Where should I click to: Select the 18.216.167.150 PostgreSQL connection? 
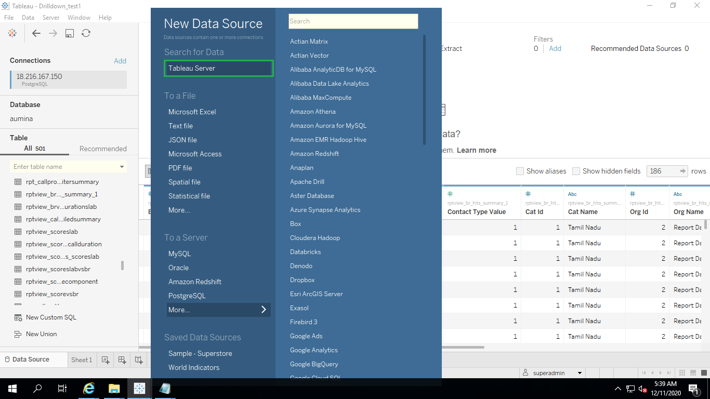[x=69, y=79]
